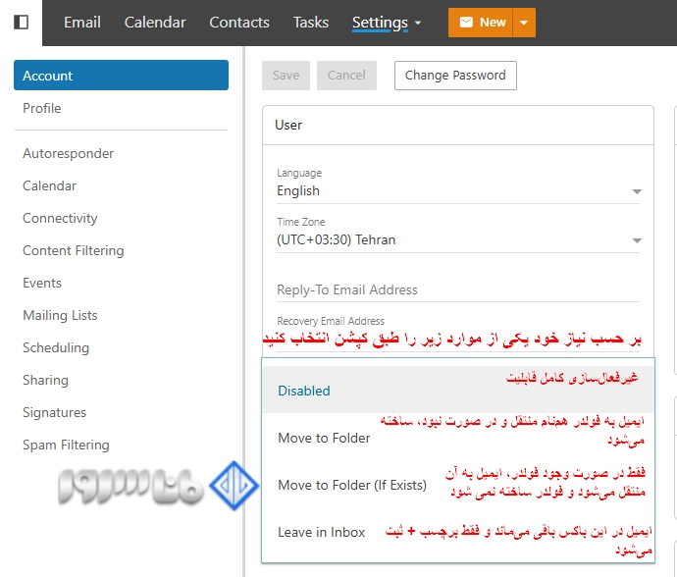Choose Move to Folder (If Exists)
Image resolution: width=677 pixels, height=577 pixels.
[x=458, y=485]
